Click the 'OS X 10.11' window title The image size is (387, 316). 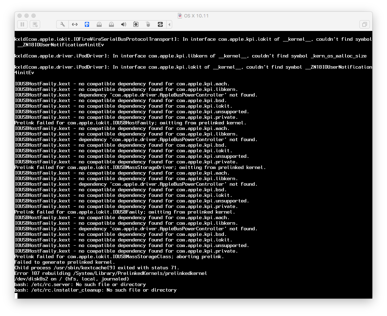(x=196, y=16)
